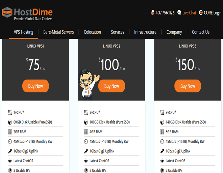This screenshot has height=173, width=223.
Task: Click the CentOS icon in VPS3 list
Action: [x=162, y=161]
